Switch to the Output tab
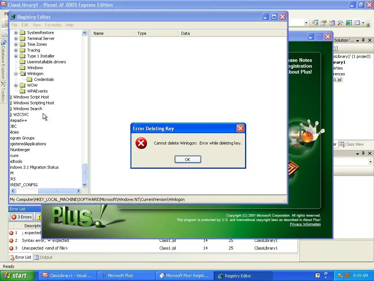The width and height of the screenshot is (374, 281). point(43,257)
